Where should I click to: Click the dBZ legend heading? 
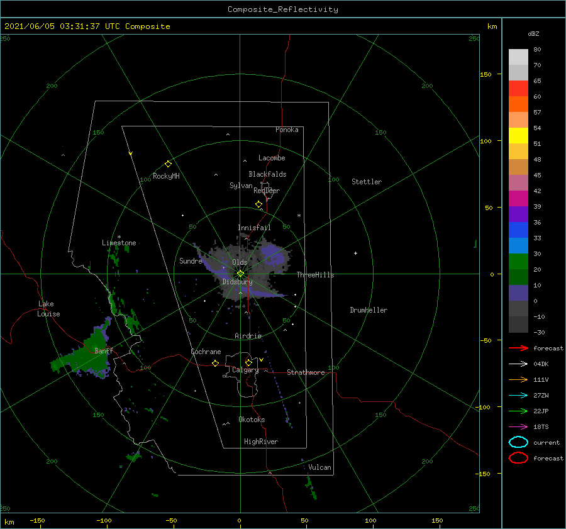coord(533,33)
